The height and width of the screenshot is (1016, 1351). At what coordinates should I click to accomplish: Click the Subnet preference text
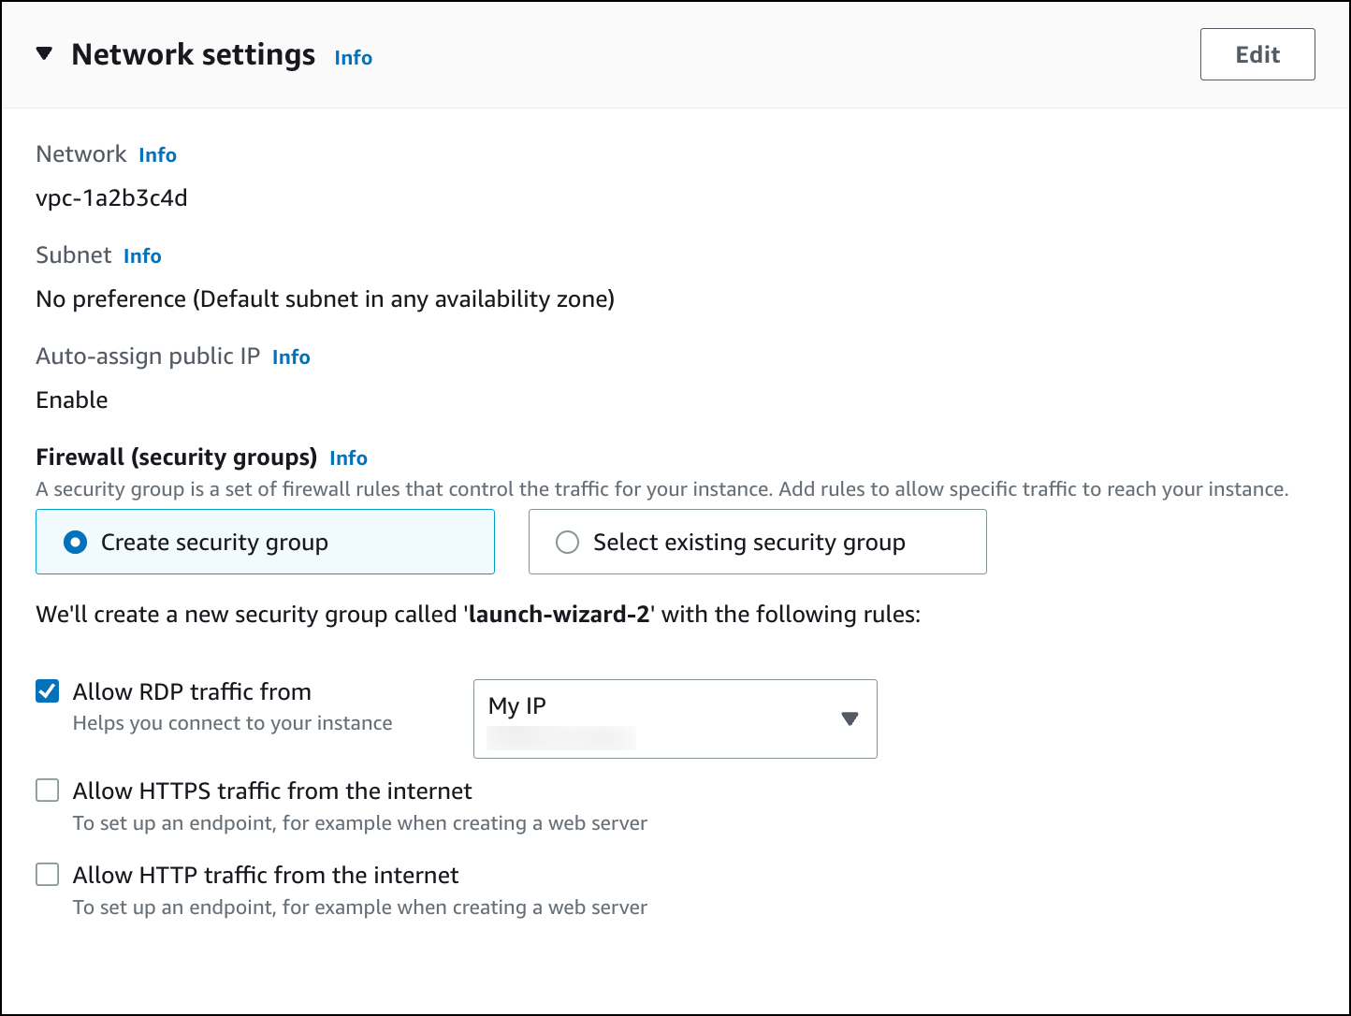325,298
